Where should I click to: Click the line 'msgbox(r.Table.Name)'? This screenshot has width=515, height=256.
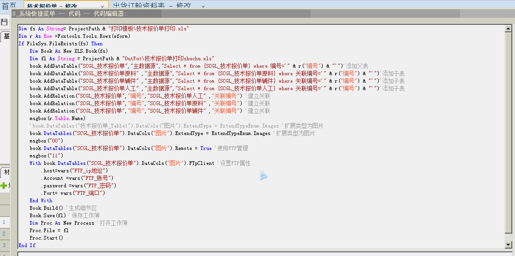pyautogui.click(x=57, y=119)
